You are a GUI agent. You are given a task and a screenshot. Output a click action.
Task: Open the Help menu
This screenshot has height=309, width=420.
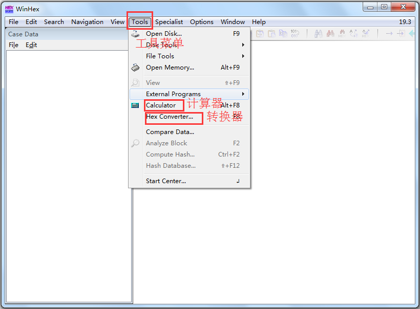pos(259,21)
